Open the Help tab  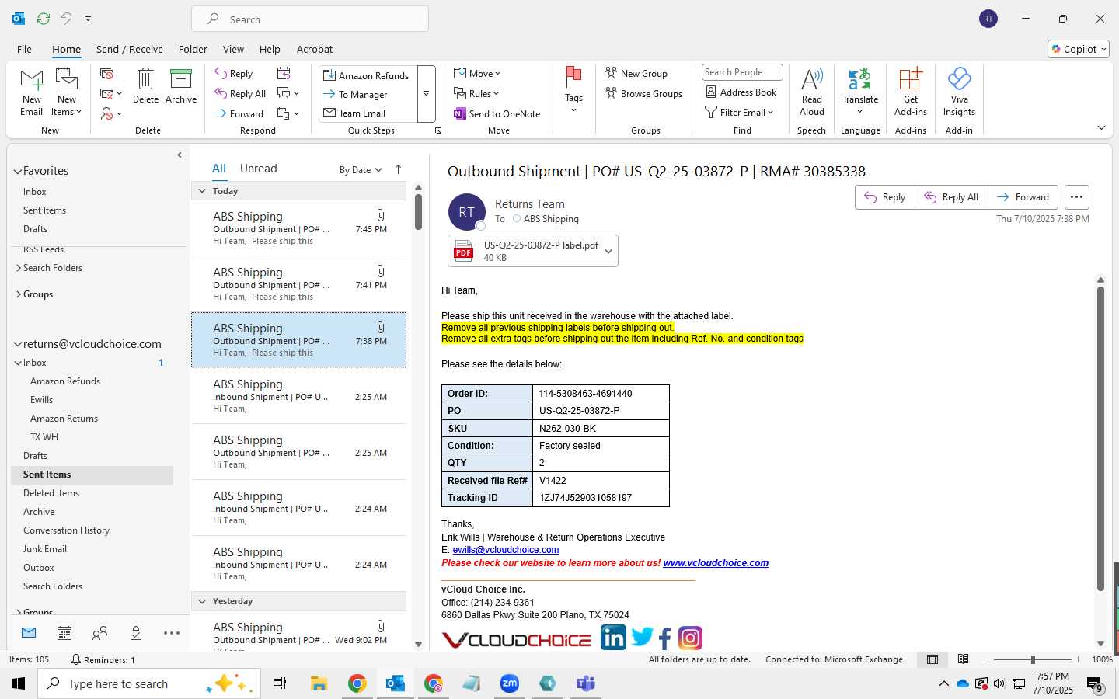(270, 49)
